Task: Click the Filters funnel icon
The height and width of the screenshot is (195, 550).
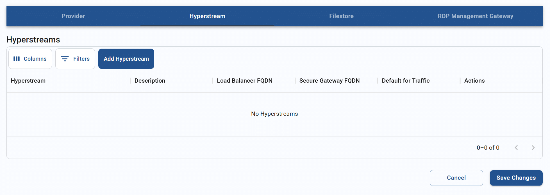Action: coord(65,59)
